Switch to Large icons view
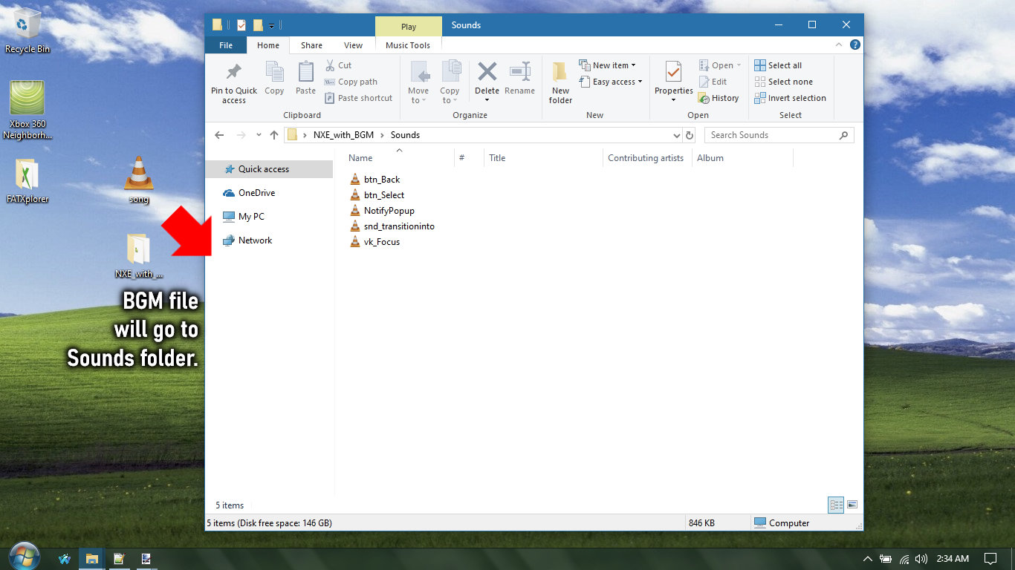Viewport: 1015px width, 570px height. [852, 505]
